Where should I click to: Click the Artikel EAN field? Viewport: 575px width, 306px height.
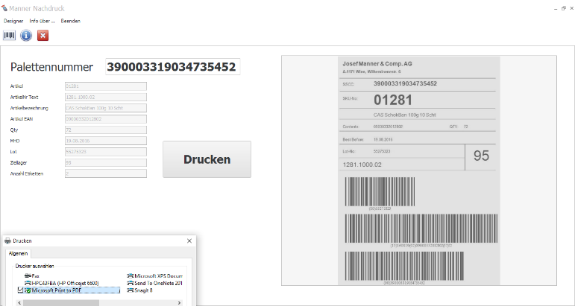tap(106, 119)
